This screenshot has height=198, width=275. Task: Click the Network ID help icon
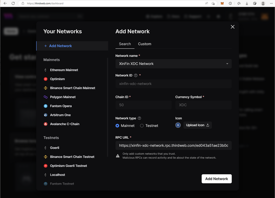136,75
